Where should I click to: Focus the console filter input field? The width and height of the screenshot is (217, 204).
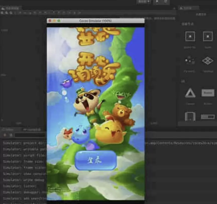[x=30, y=135]
